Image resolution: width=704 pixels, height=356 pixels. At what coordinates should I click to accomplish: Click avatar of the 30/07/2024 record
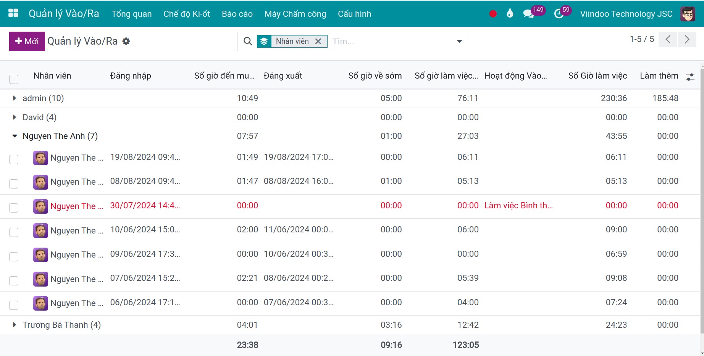pyautogui.click(x=40, y=206)
